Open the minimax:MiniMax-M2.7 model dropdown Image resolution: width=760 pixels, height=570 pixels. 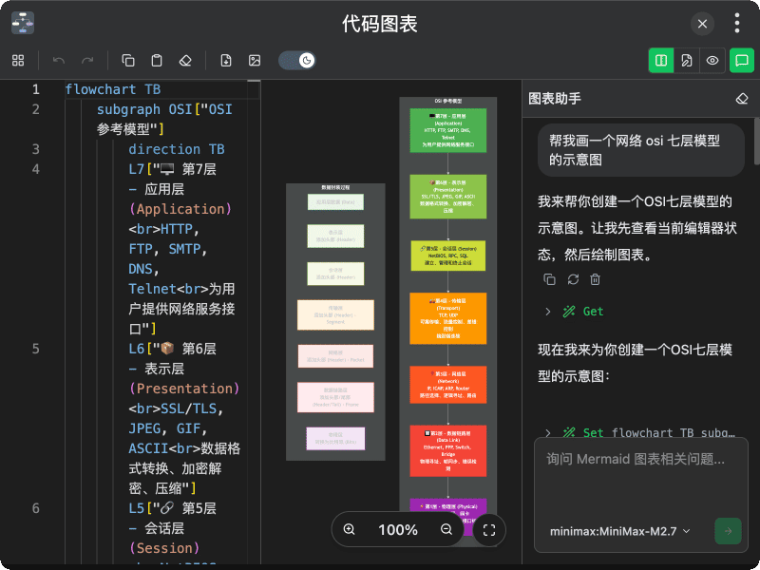620,531
